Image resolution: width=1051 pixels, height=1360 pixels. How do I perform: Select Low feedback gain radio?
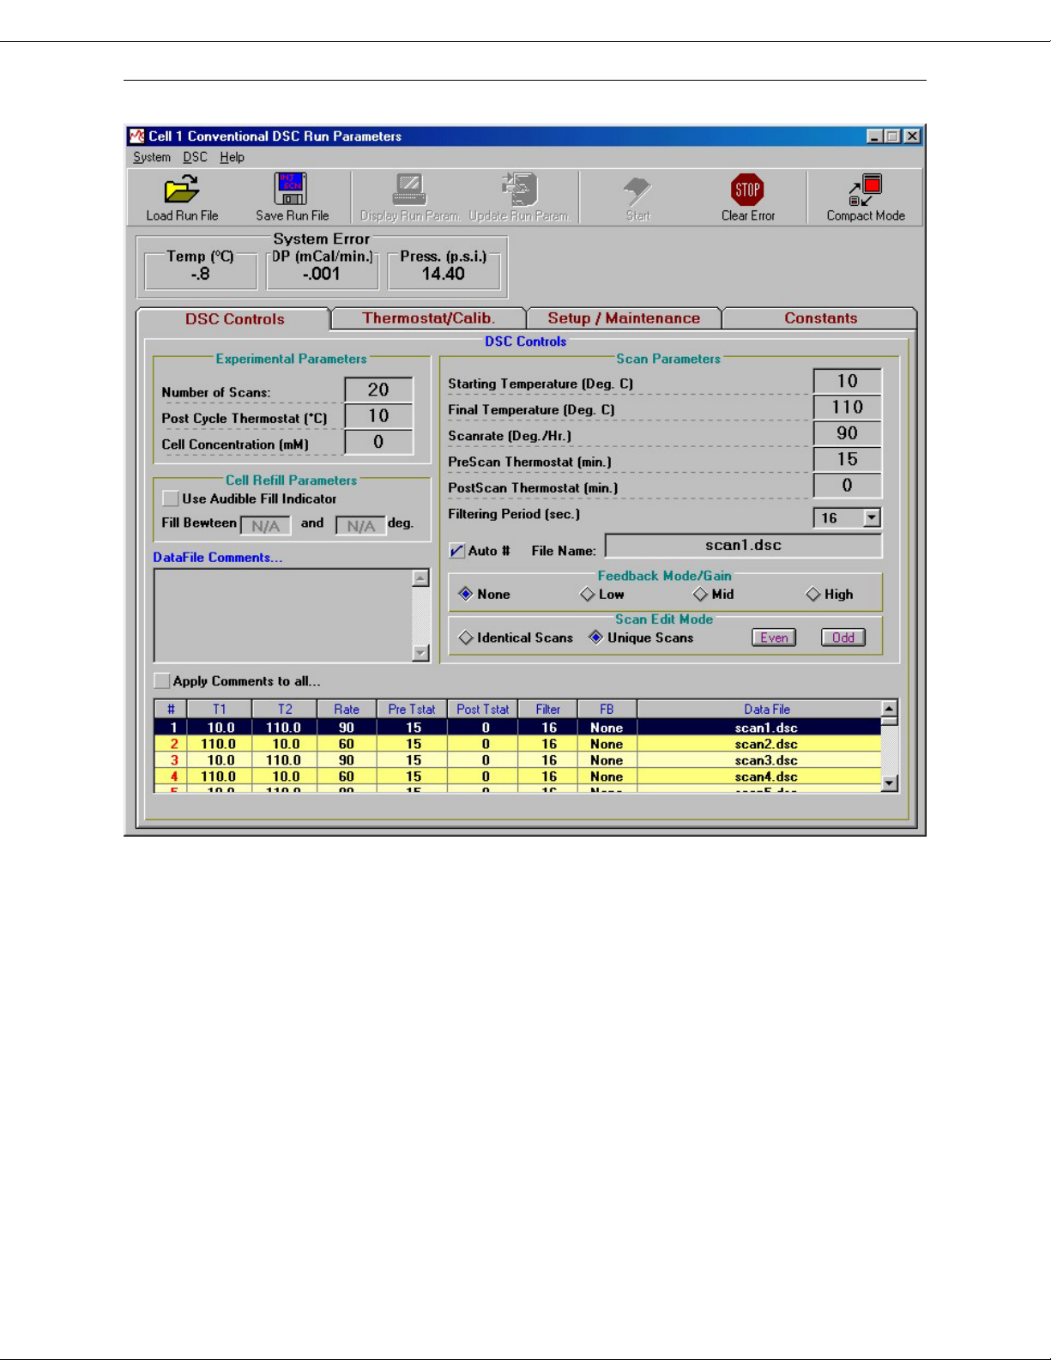pyautogui.click(x=588, y=594)
